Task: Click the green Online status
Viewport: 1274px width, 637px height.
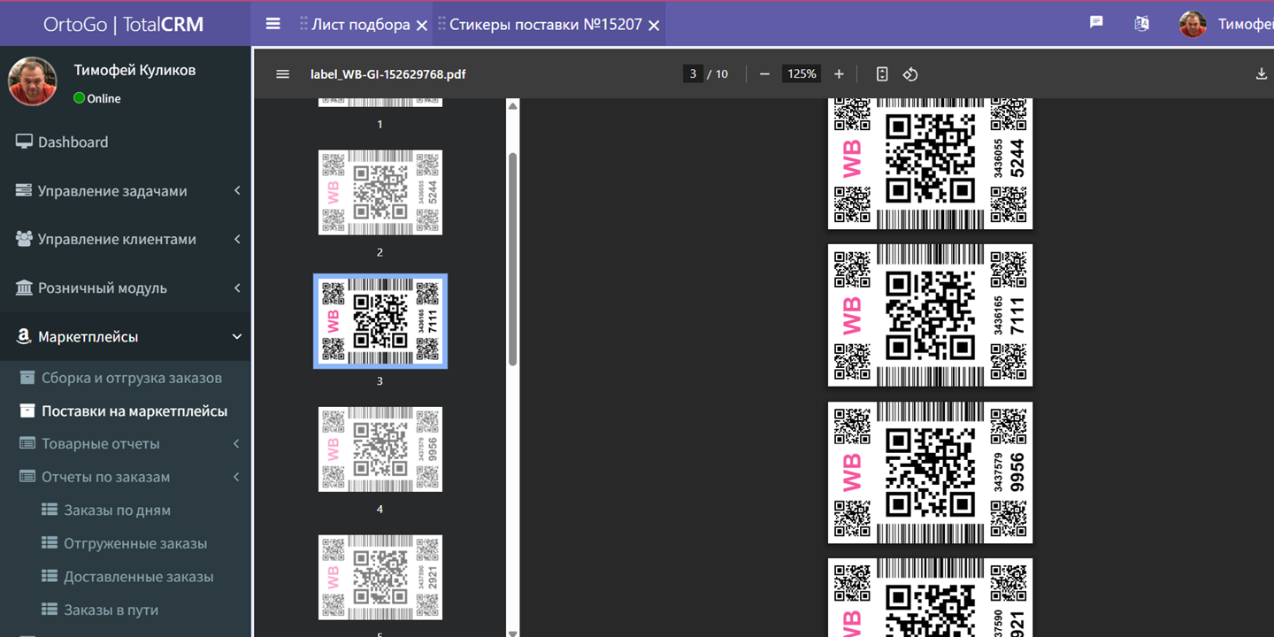Action: (x=97, y=98)
